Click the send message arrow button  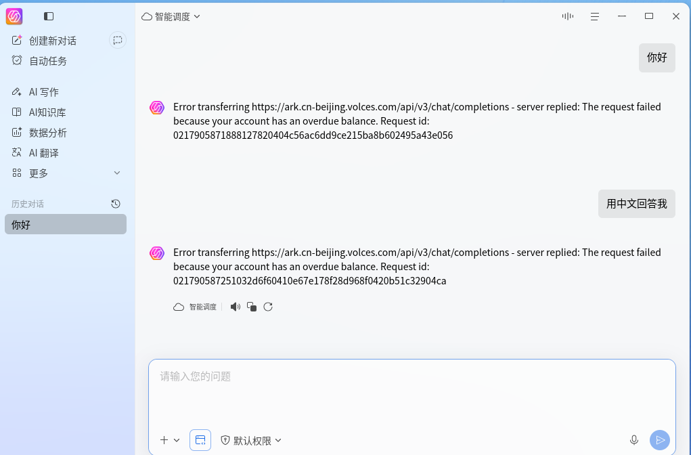pyautogui.click(x=660, y=440)
